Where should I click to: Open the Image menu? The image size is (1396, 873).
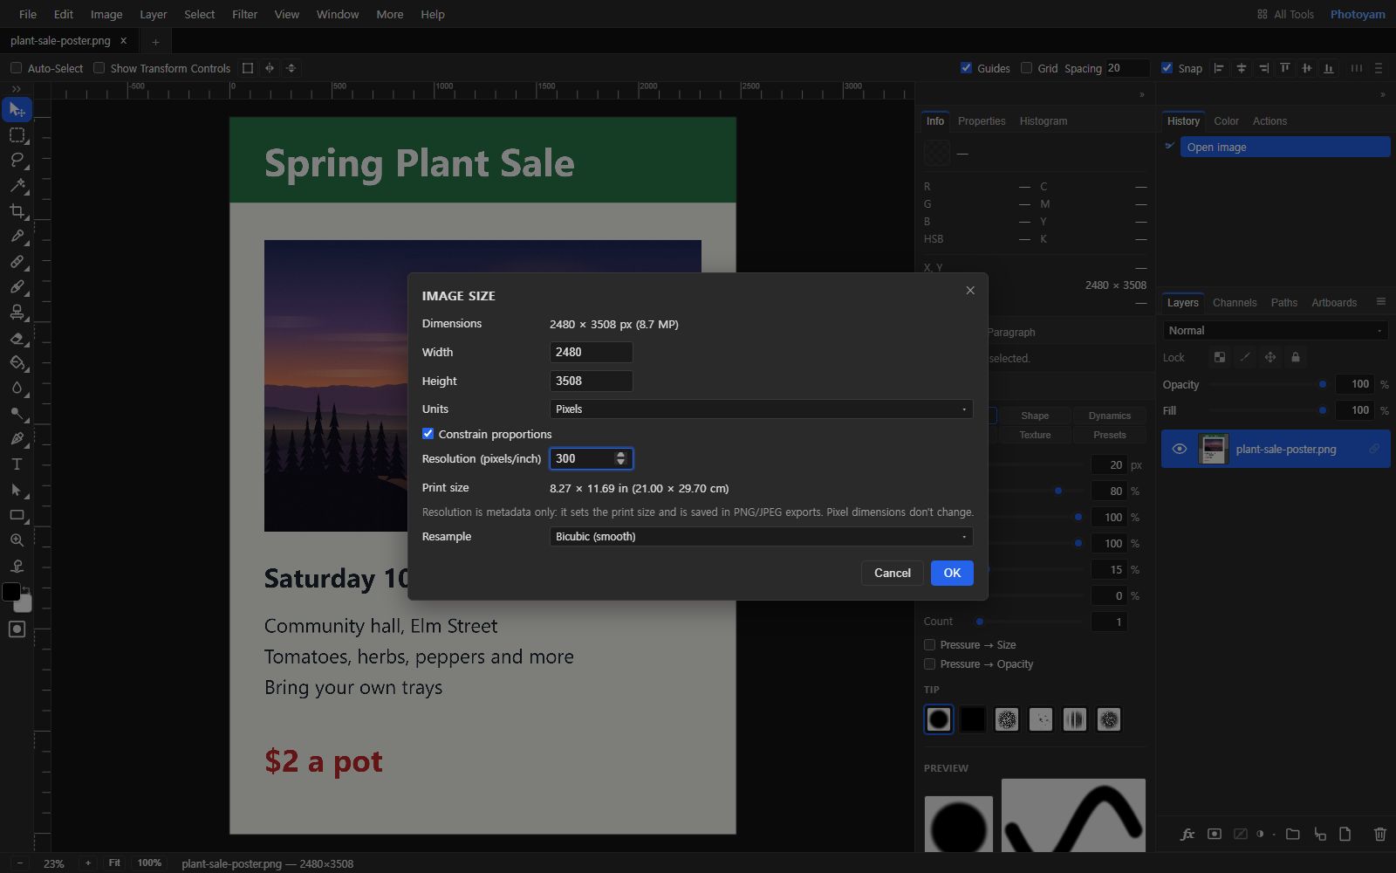(x=106, y=14)
